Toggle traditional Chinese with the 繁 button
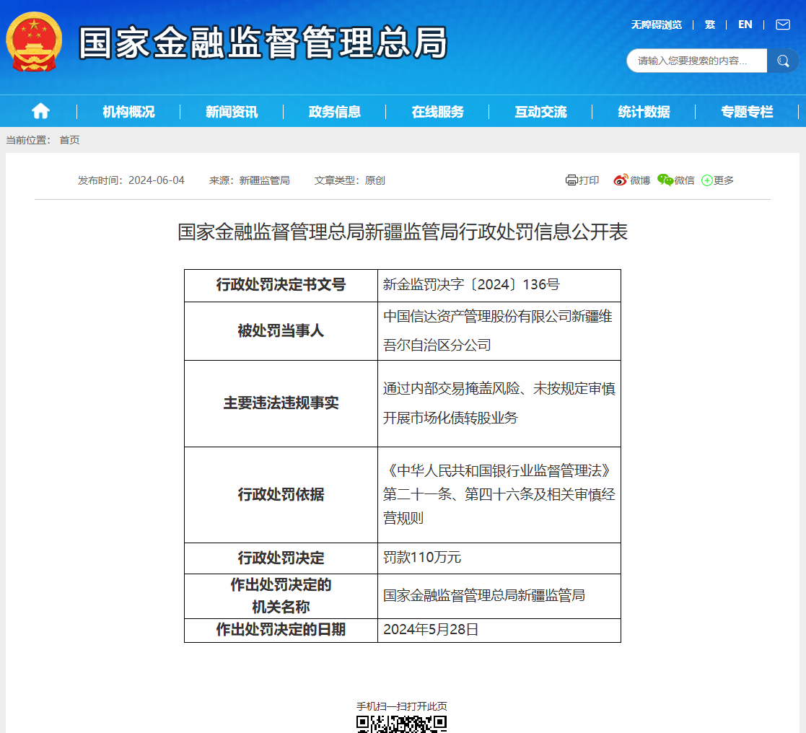The width and height of the screenshot is (806, 733). click(x=709, y=24)
